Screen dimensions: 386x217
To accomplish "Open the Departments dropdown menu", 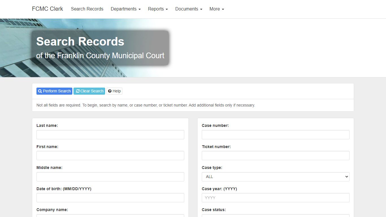I will [125, 9].
